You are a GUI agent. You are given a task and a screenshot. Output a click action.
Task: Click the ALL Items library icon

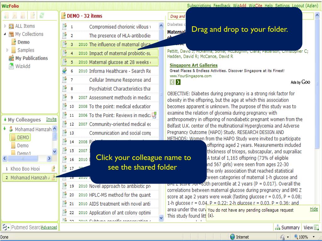[x=11, y=26]
